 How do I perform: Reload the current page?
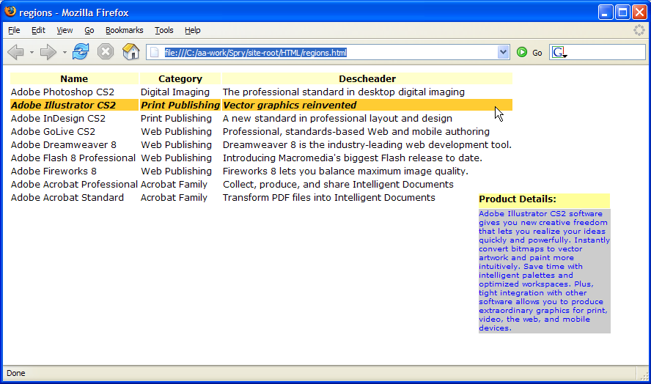tap(81, 52)
